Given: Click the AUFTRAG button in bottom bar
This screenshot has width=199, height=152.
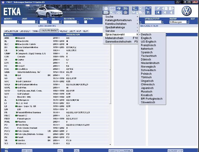Looking at the screenshot, I should (x=27, y=151).
